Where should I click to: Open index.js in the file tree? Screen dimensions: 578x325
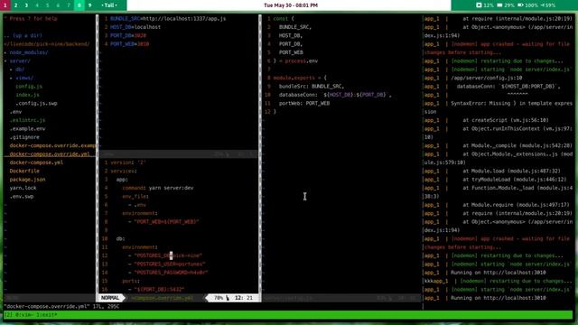click(x=27, y=95)
